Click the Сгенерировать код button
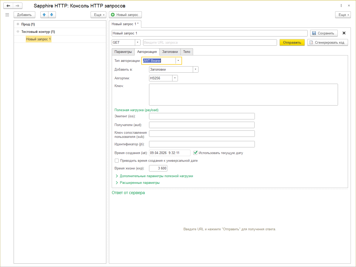 click(x=327, y=43)
